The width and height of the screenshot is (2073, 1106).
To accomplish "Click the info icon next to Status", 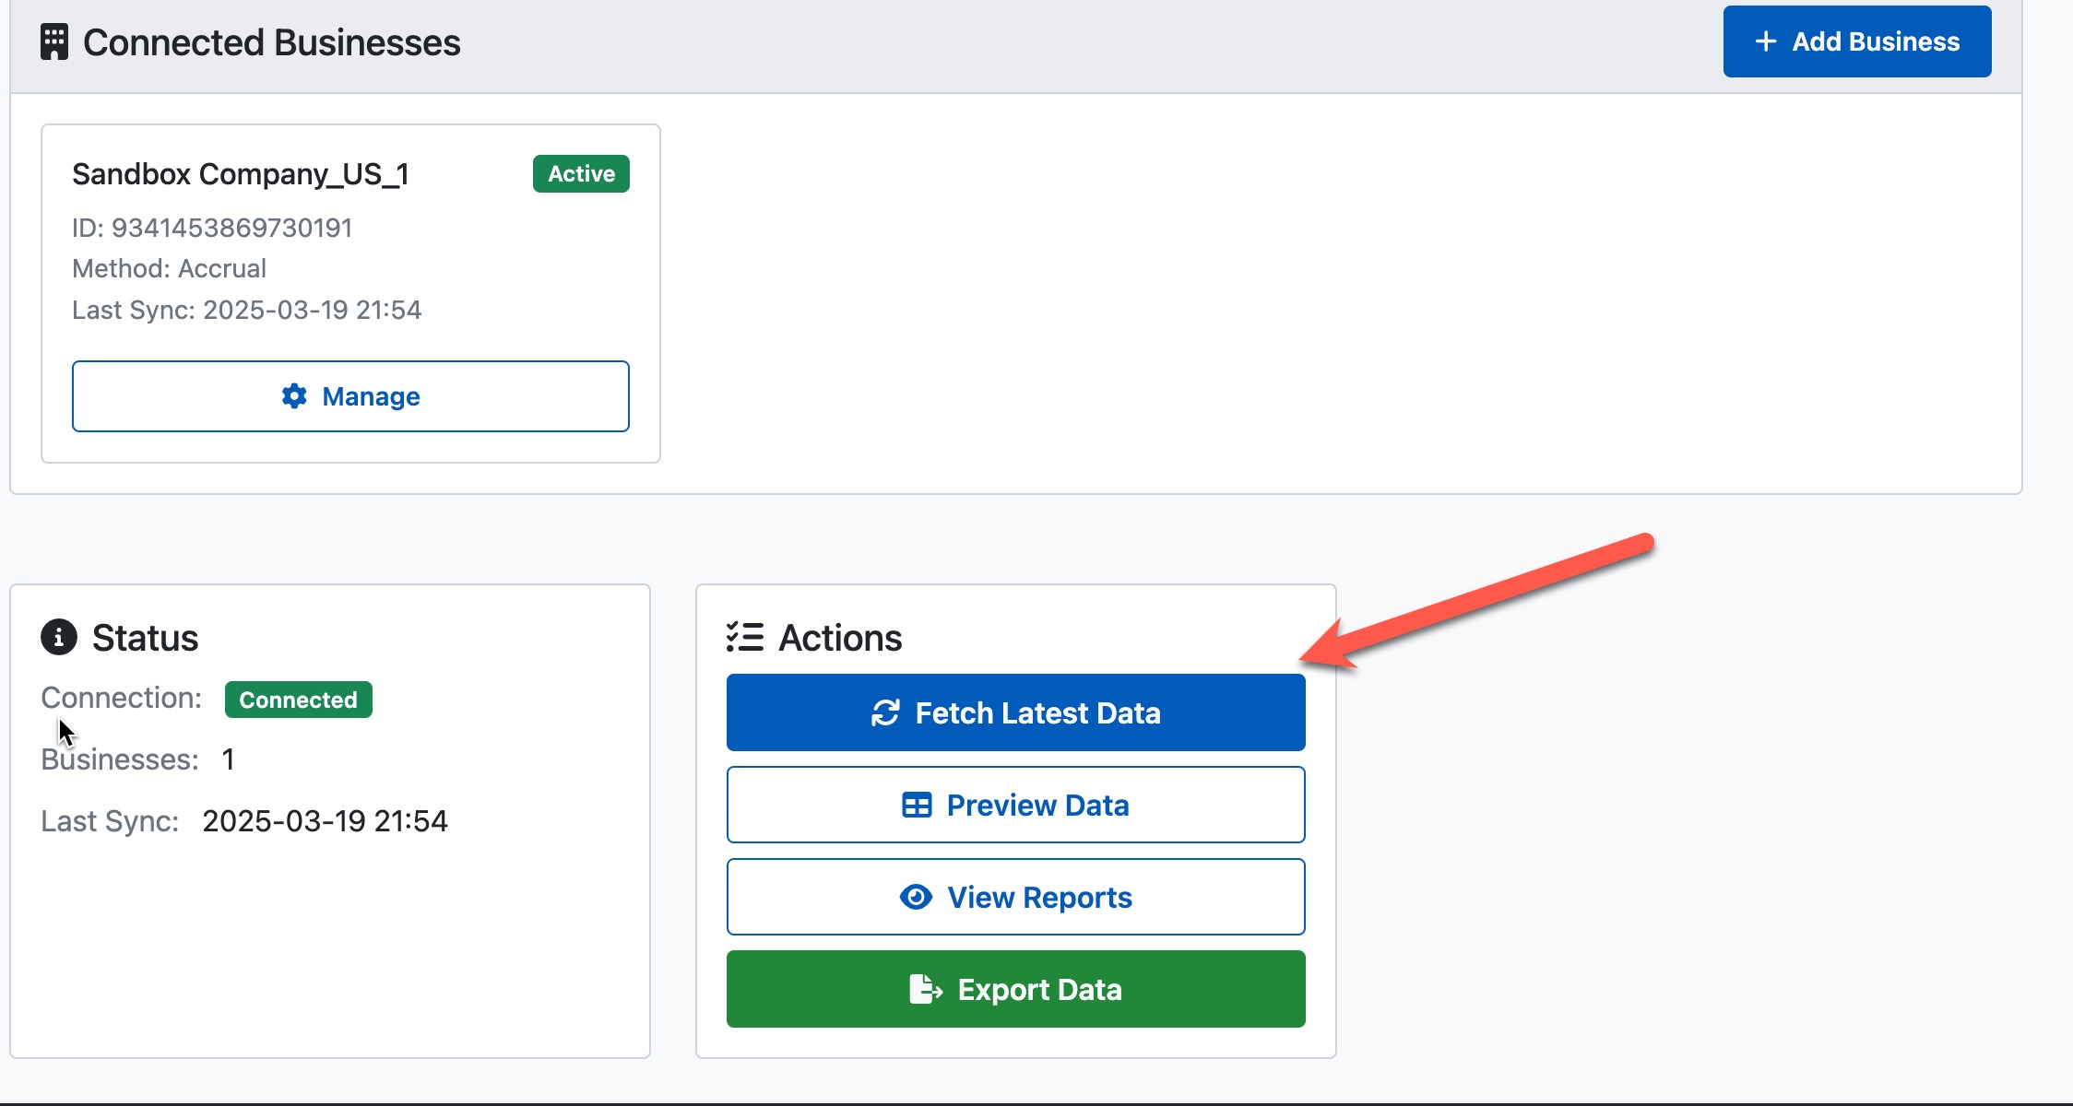I will [59, 637].
